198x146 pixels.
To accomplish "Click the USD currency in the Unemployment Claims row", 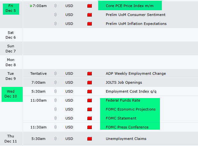I will coord(69,139).
